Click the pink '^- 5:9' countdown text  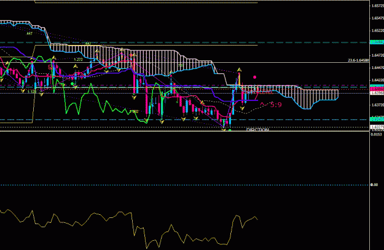[x=270, y=105]
